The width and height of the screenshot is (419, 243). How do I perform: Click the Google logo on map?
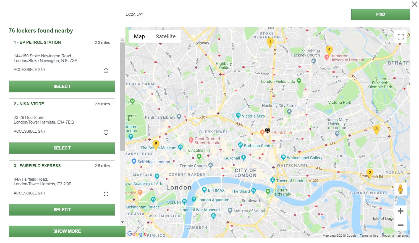137,234
